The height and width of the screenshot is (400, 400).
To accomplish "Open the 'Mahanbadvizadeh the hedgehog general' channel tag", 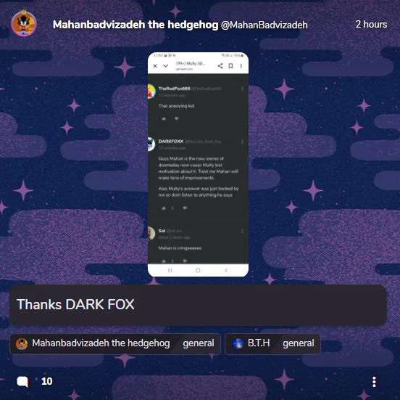I will tap(115, 343).
